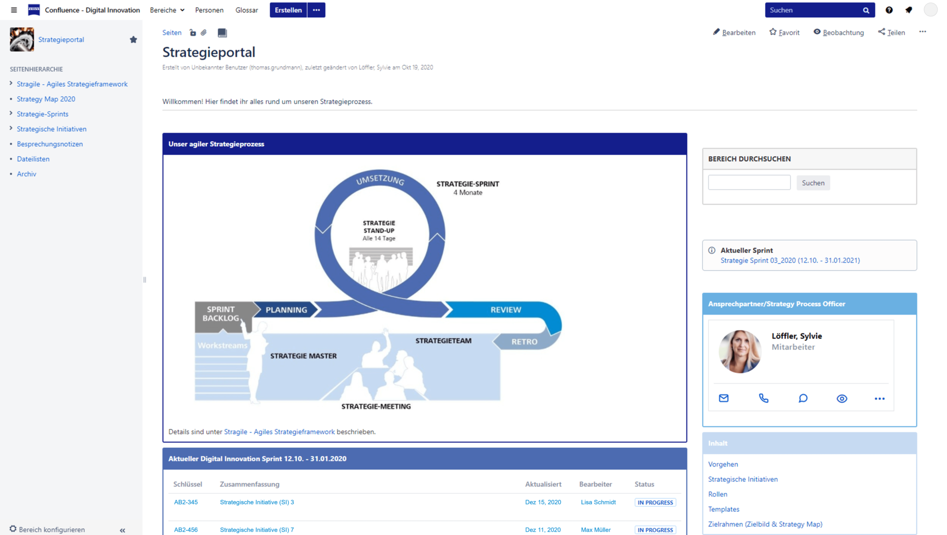Open the Strategie Sprint 03_2020 link
This screenshot has width=947, height=535.
(790, 260)
